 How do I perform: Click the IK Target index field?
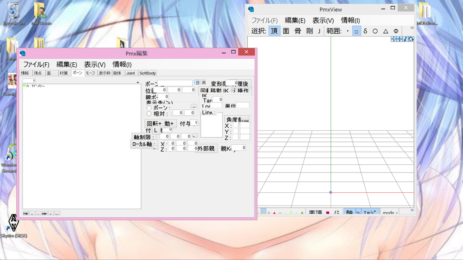coord(217,100)
